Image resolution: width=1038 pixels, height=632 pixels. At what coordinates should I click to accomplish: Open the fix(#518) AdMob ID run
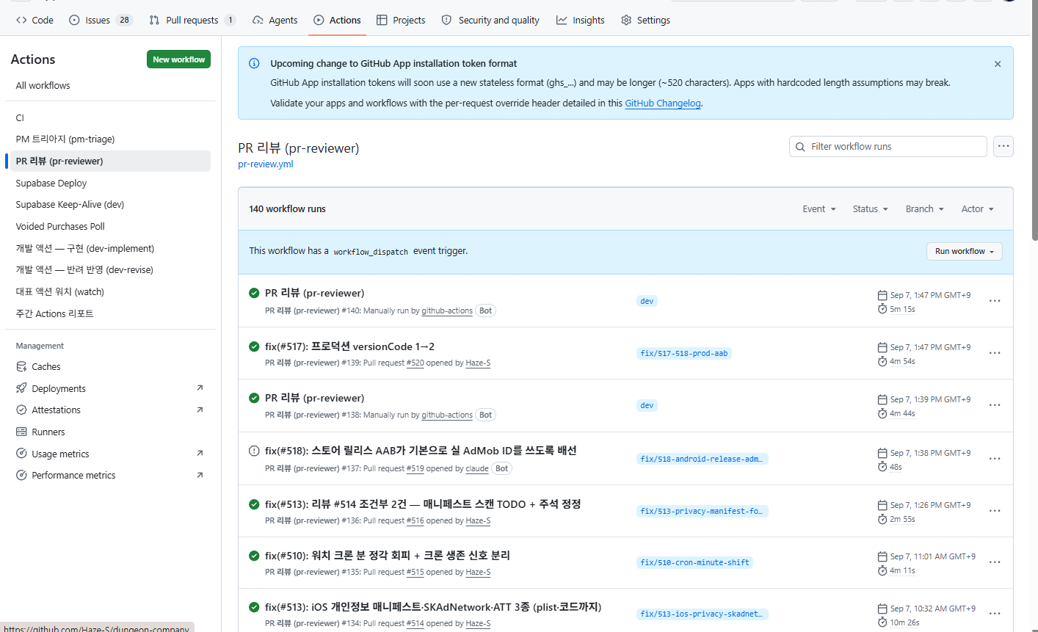[421, 451]
